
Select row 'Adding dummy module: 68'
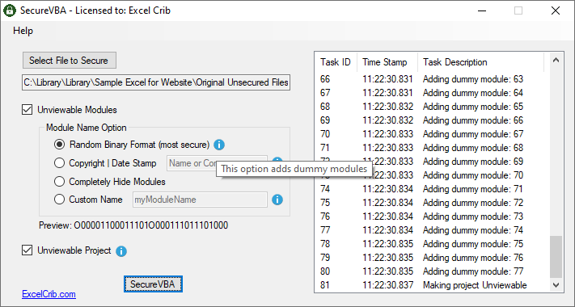click(433, 148)
